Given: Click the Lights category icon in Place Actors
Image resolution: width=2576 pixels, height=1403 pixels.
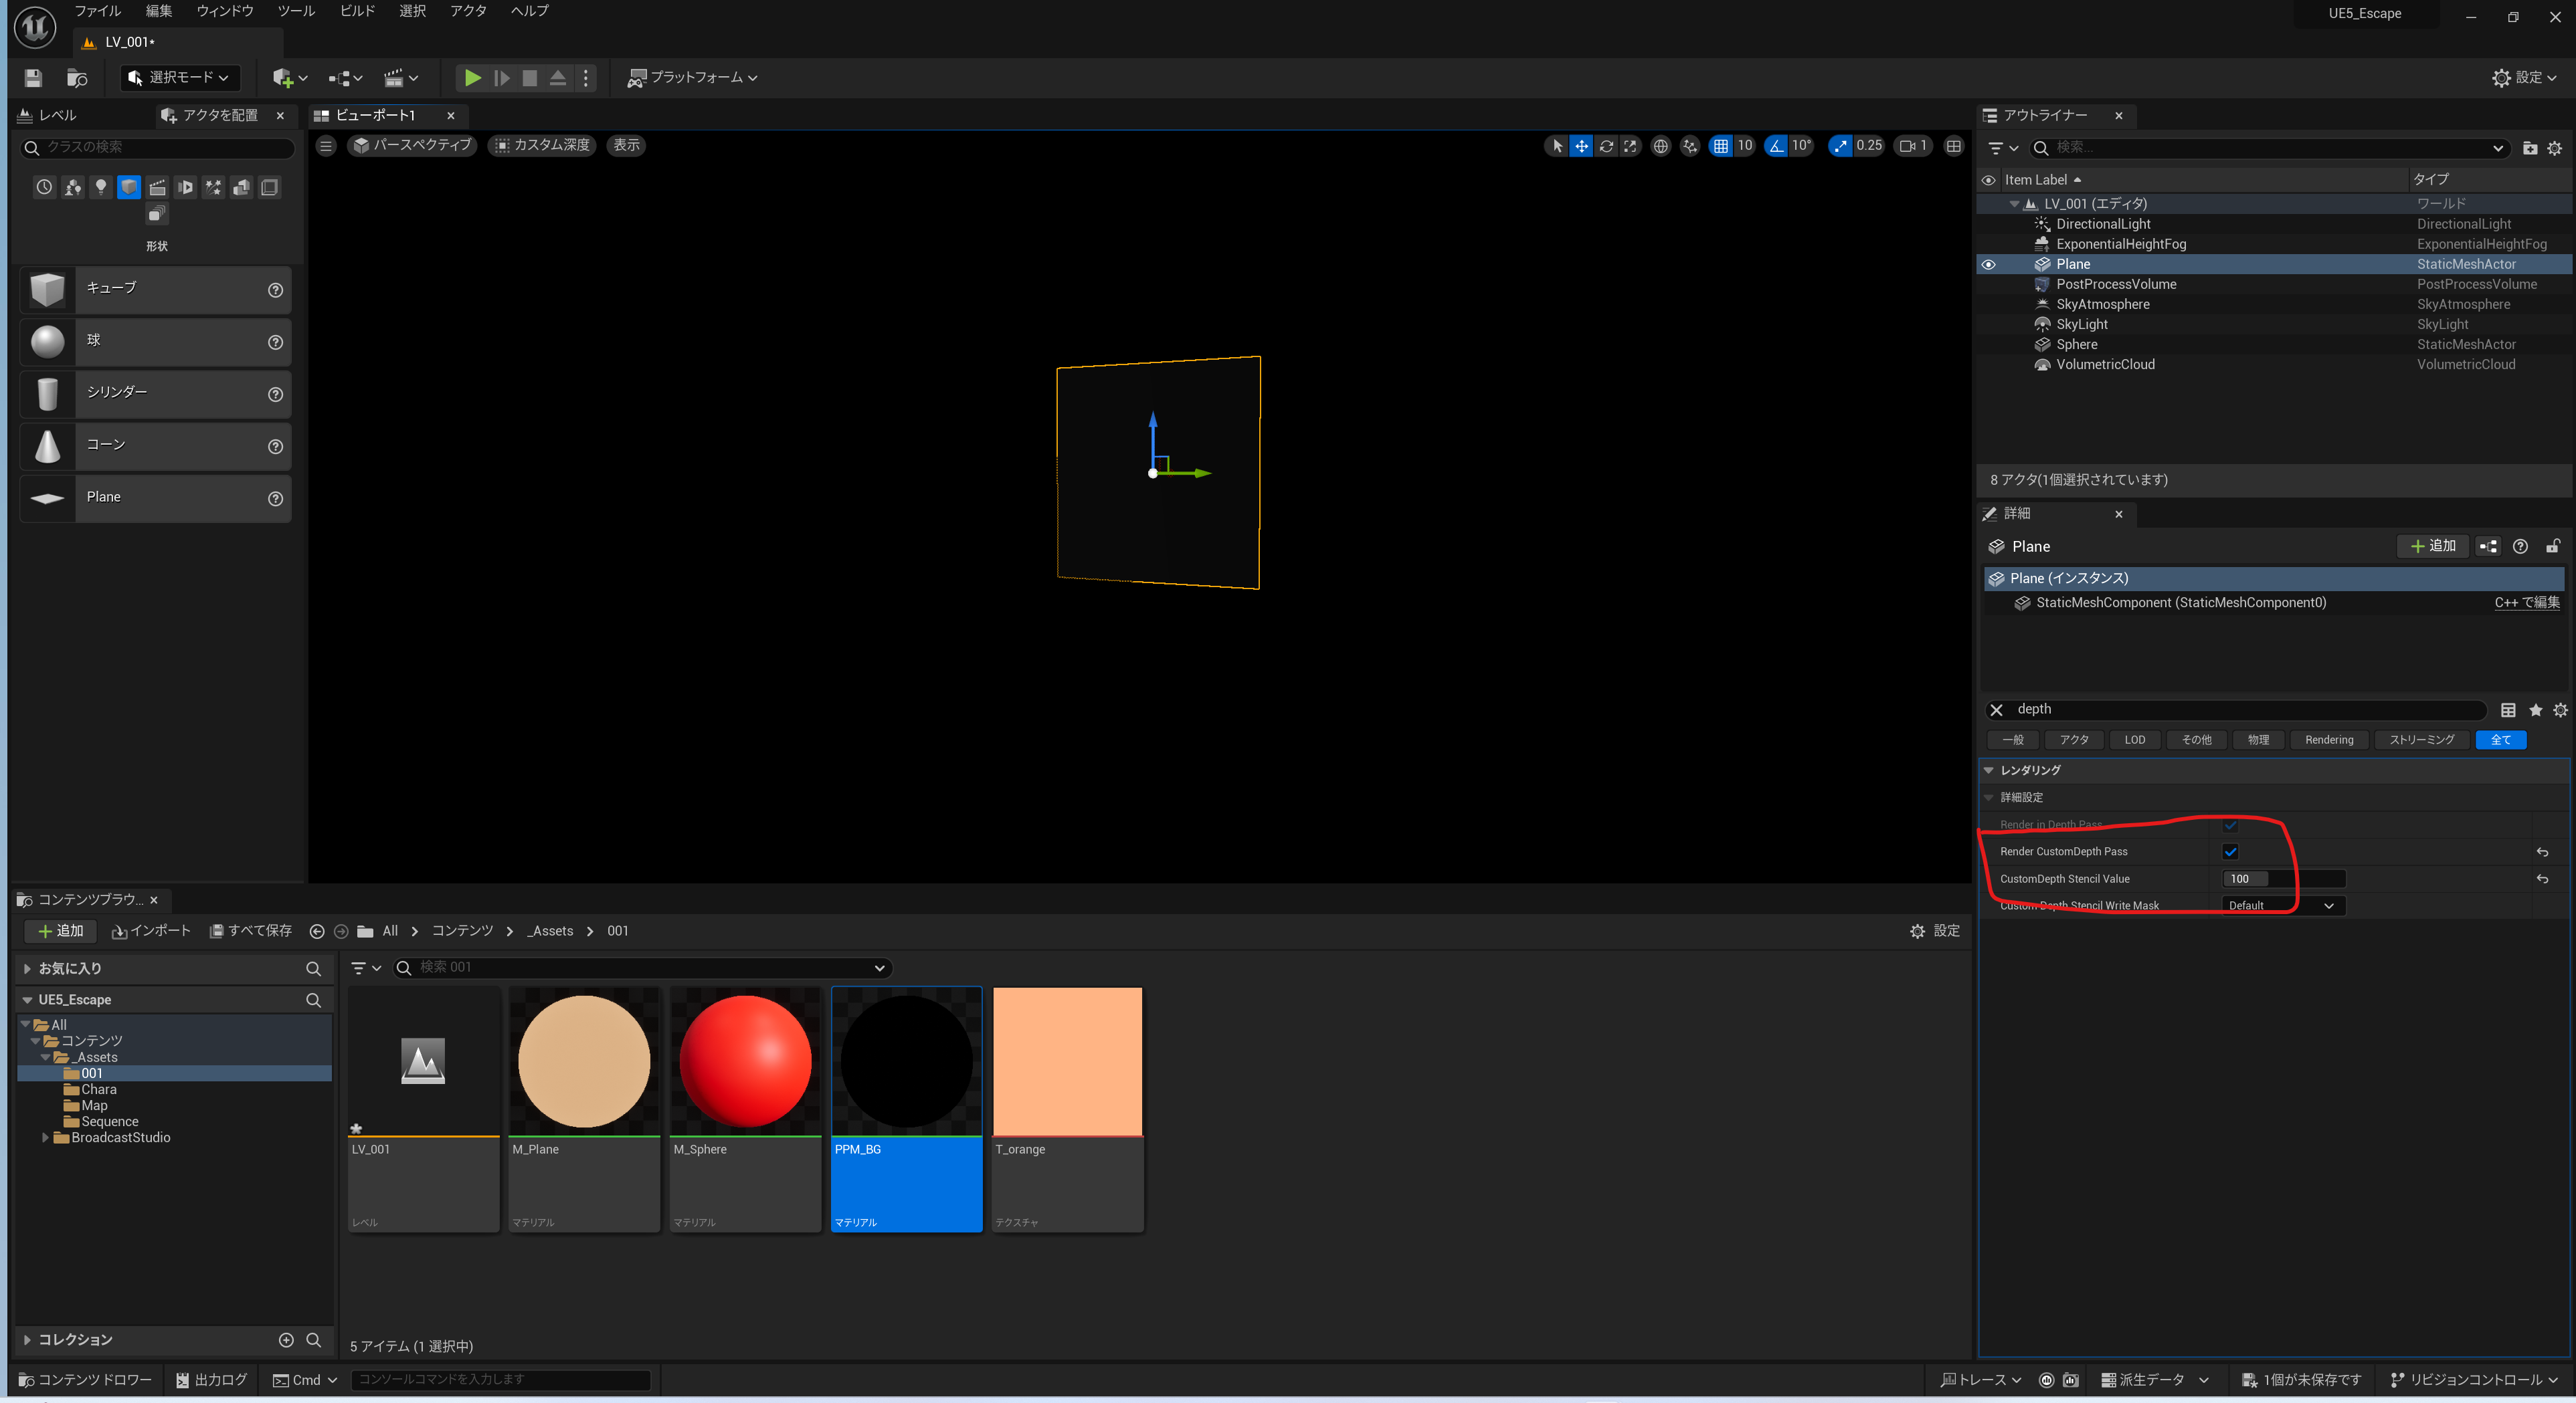Looking at the screenshot, I should point(100,187).
